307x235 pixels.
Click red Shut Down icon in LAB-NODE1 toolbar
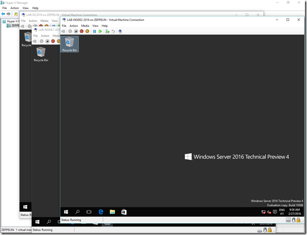click(x=53, y=41)
